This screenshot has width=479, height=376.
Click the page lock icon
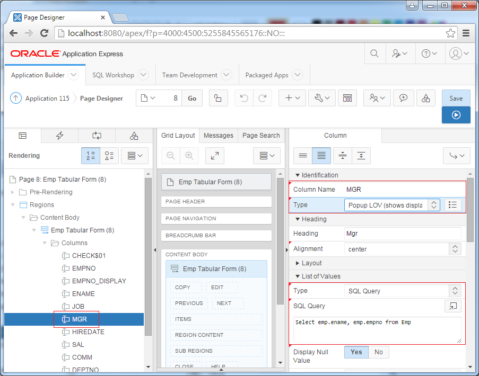(x=218, y=98)
